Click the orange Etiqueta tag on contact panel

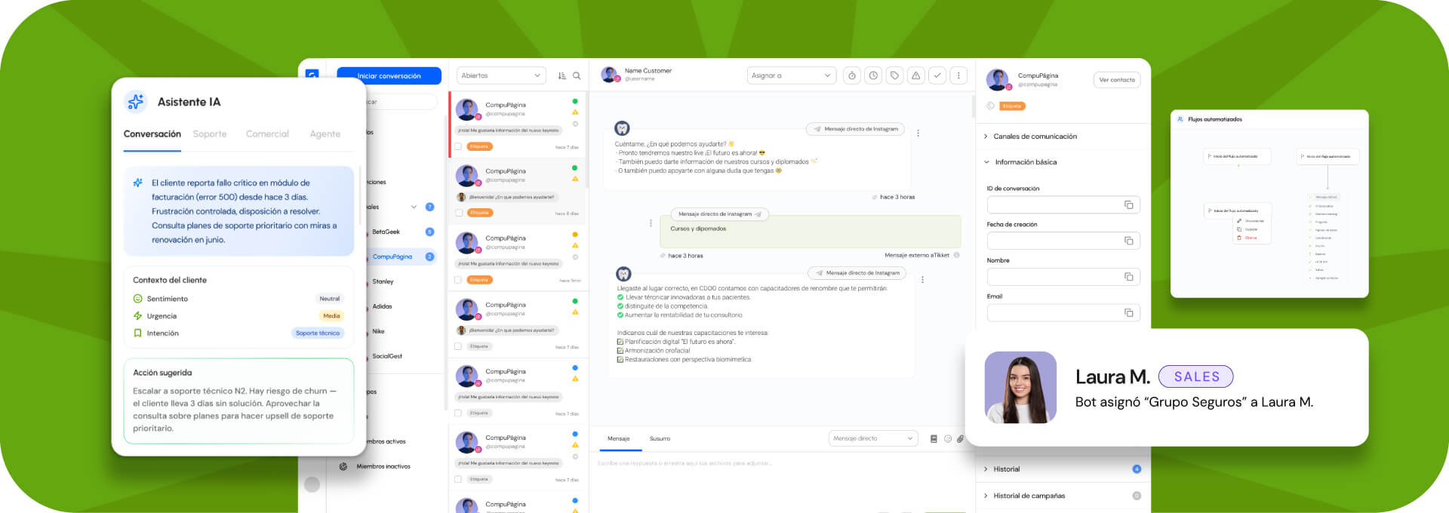(x=1012, y=106)
